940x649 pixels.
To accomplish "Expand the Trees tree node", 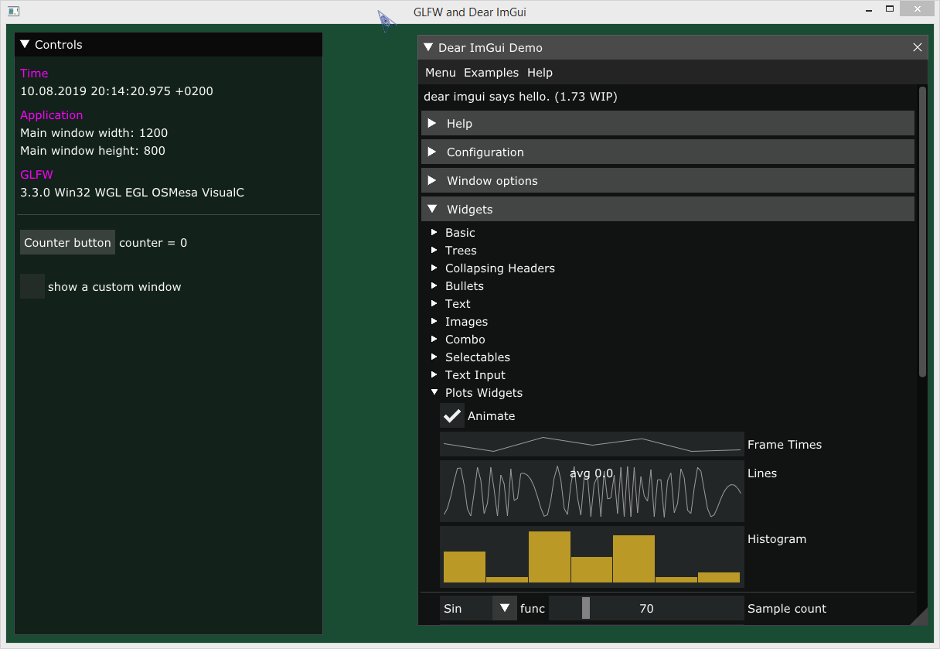I will (434, 250).
